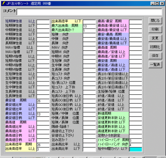Select the 短長DC後日柄 以上 input field
This screenshot has height=158, width=166.
tap(89, 97)
